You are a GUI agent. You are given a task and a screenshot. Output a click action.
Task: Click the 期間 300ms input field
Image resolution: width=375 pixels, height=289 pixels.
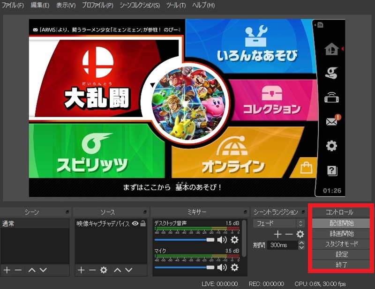tap(283, 245)
